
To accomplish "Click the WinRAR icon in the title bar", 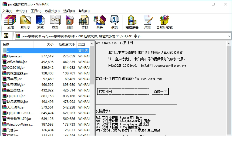I will (4, 4).
